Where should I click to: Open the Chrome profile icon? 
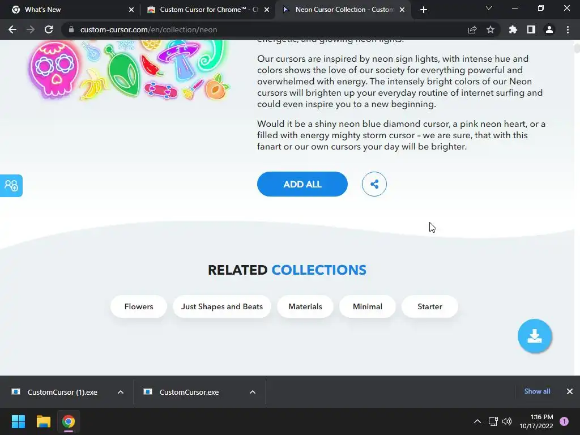549,29
